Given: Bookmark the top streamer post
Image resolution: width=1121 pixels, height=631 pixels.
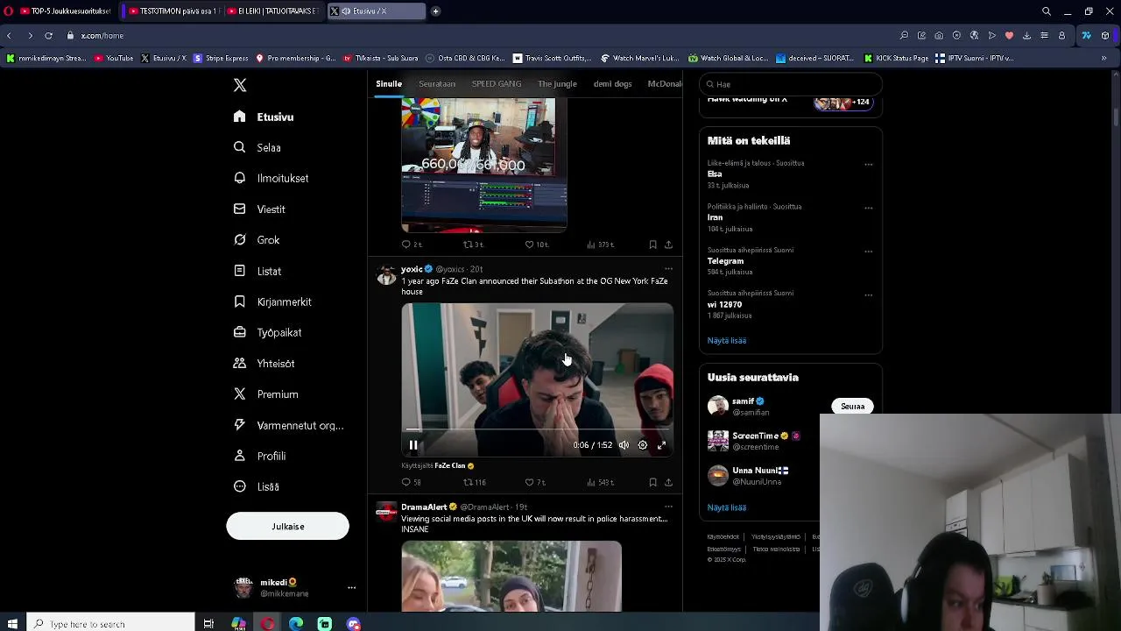Looking at the screenshot, I should pos(652,245).
